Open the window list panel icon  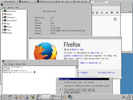pyautogui.click(x=10, y=97)
